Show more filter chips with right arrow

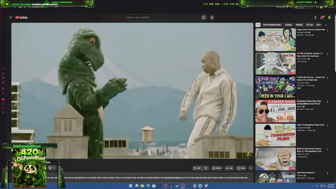coord(326,25)
